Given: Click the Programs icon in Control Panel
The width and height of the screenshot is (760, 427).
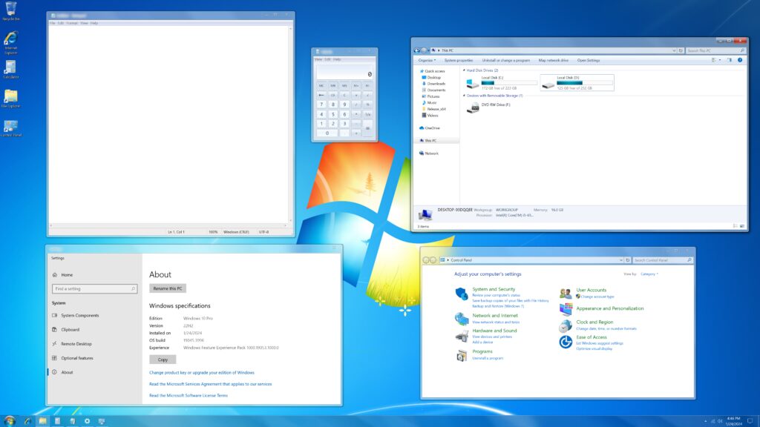Looking at the screenshot, I should (x=462, y=355).
